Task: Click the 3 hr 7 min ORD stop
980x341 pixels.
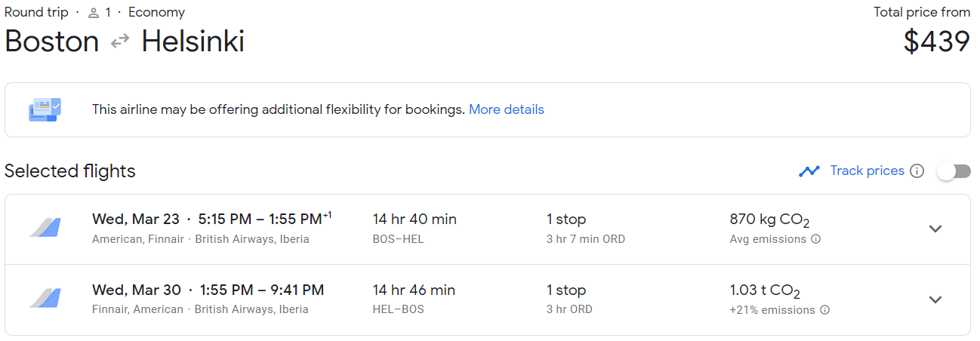Action: pyautogui.click(x=586, y=239)
